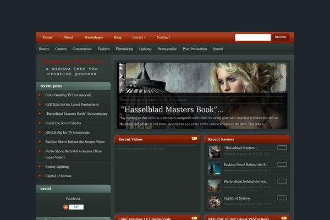Select the Lighting category
Screen dimensions: 330x220
point(145,49)
